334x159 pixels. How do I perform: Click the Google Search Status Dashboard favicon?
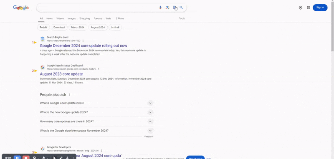(x=43, y=67)
